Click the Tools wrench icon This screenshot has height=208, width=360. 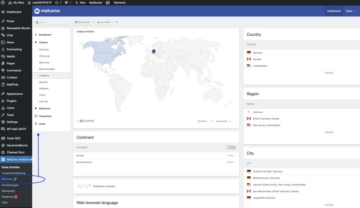[3, 115]
